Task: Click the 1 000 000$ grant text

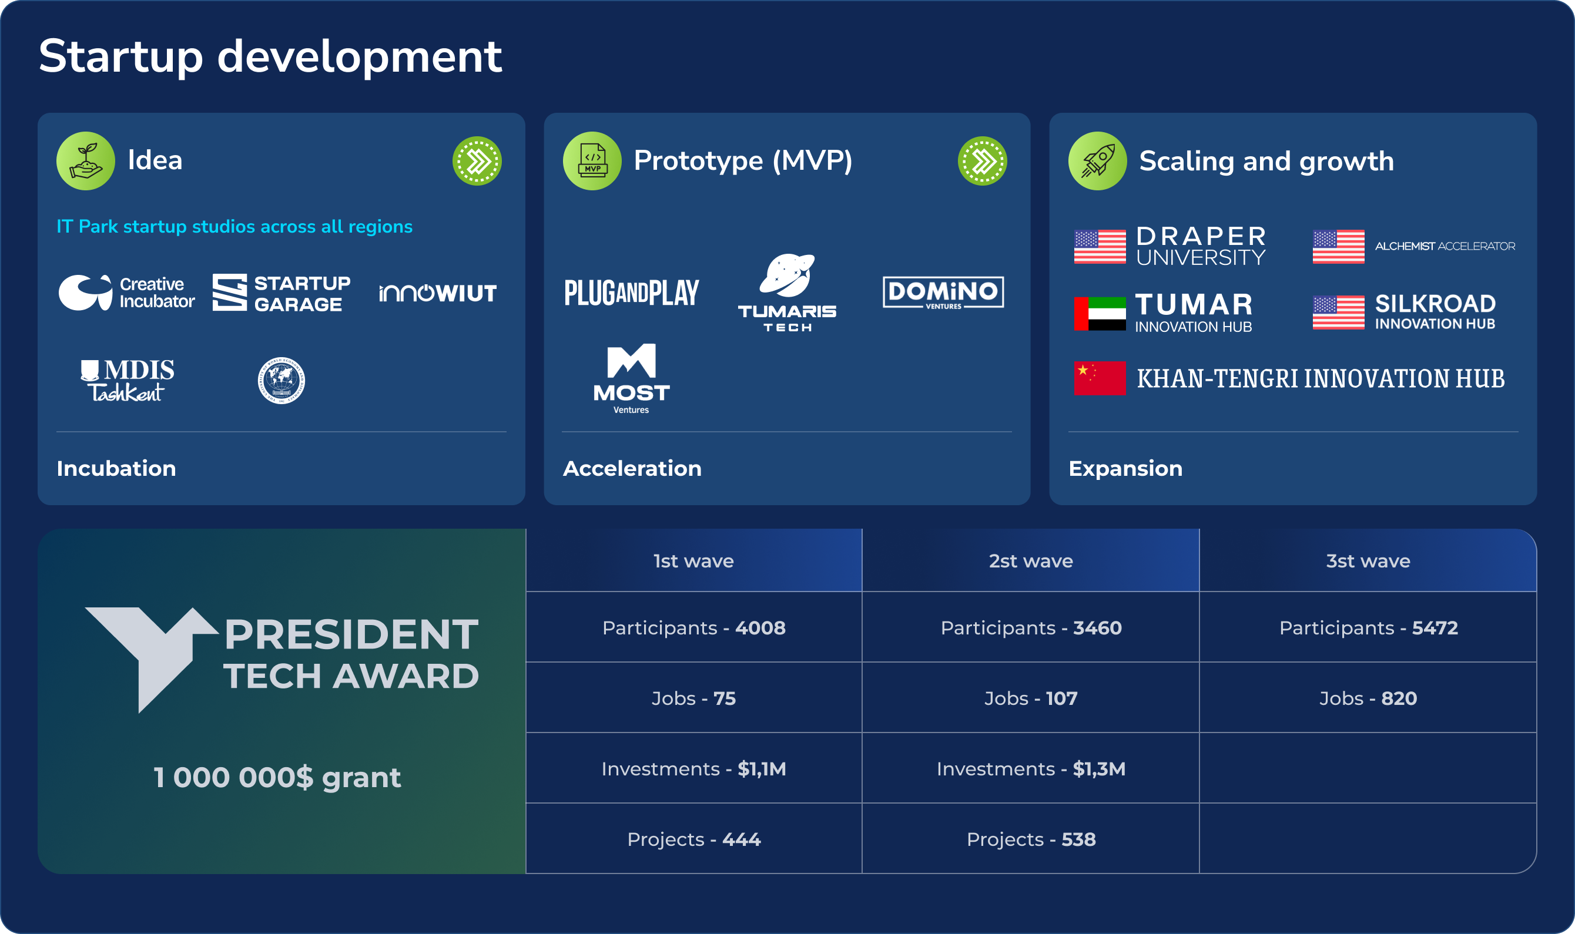Action: coord(277,778)
